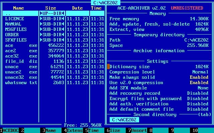Toggle Add default comment file Disabled

[x=159, y=109]
